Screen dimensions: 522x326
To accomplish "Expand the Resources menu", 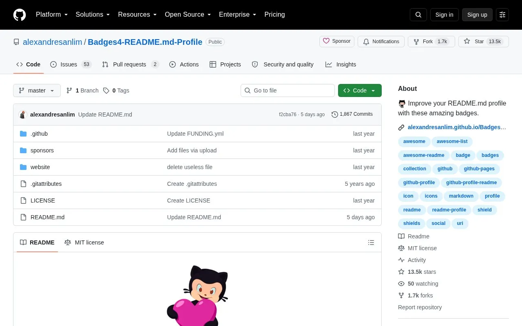I will (137, 15).
